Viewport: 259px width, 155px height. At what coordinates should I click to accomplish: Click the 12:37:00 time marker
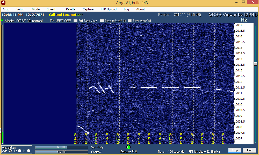pyautogui.click(x=170, y=139)
